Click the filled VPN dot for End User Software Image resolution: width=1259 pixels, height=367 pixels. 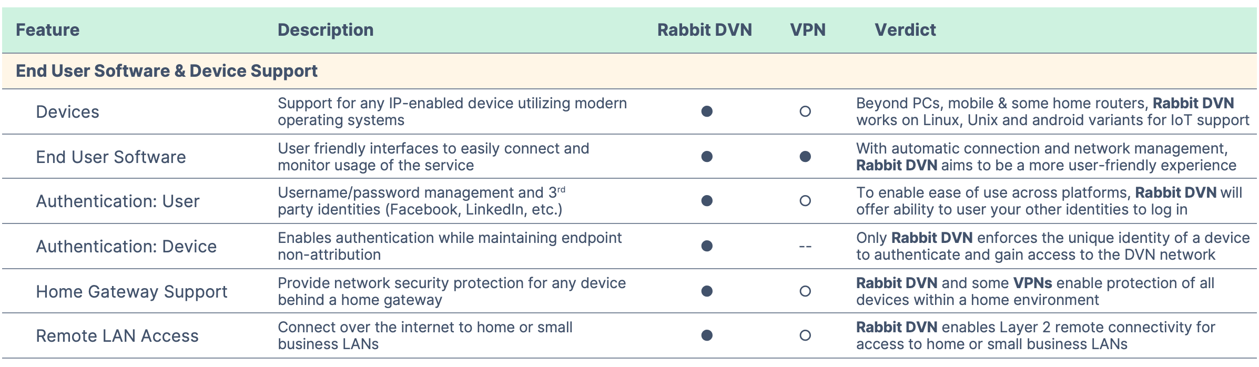pyautogui.click(x=805, y=157)
